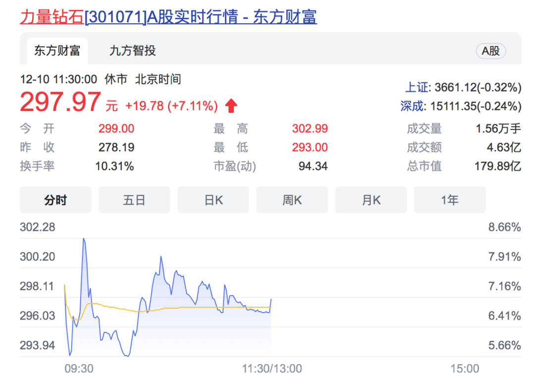Click the 成交额 field label
The image size is (535, 378).
pyautogui.click(x=424, y=147)
